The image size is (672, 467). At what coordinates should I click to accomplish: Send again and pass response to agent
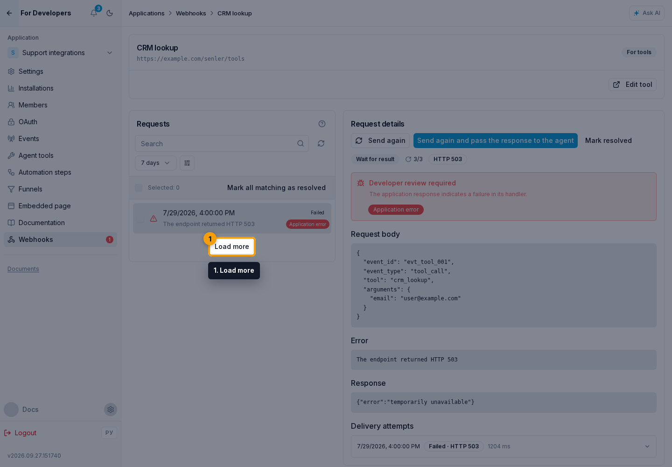pos(496,141)
